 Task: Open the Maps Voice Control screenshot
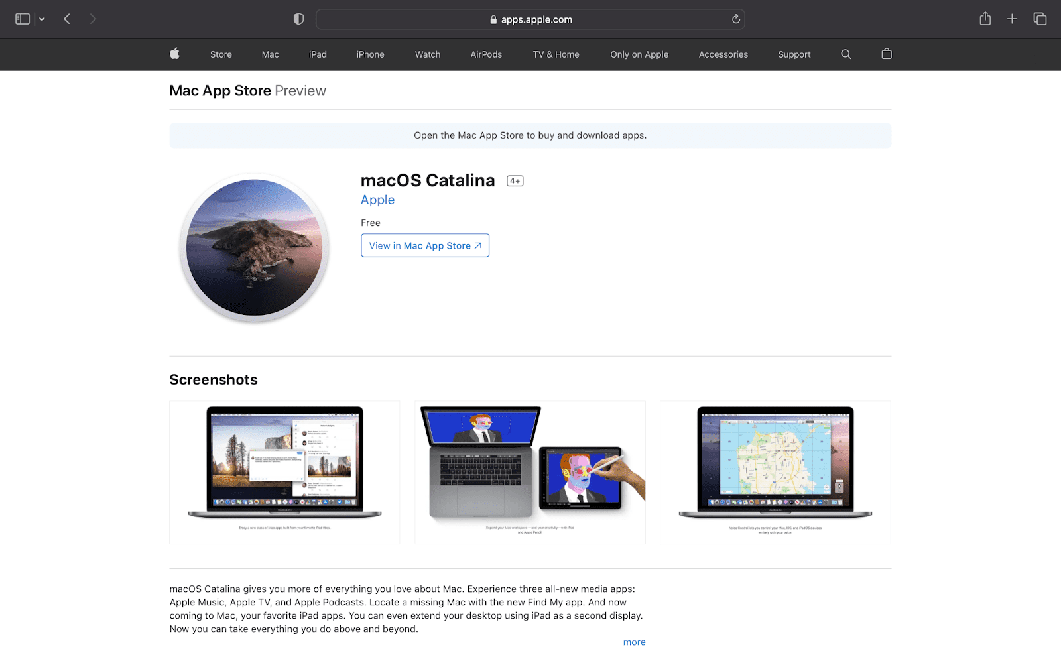[775, 472]
